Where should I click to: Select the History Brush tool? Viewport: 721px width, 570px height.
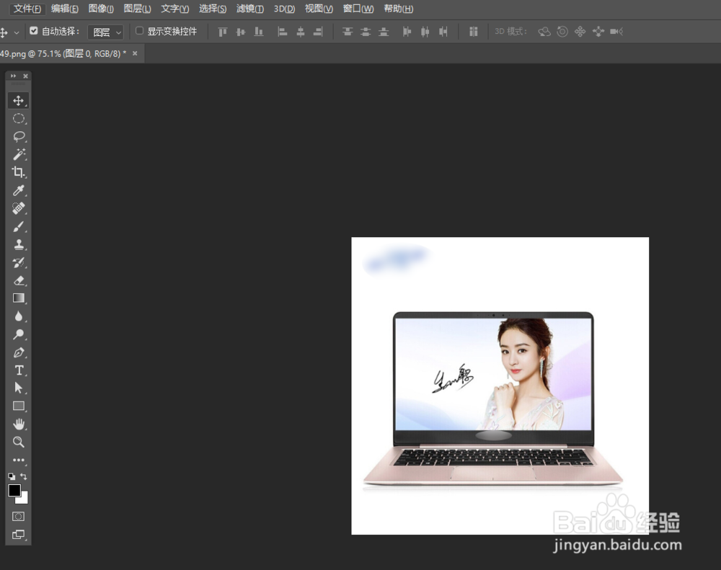click(x=19, y=262)
